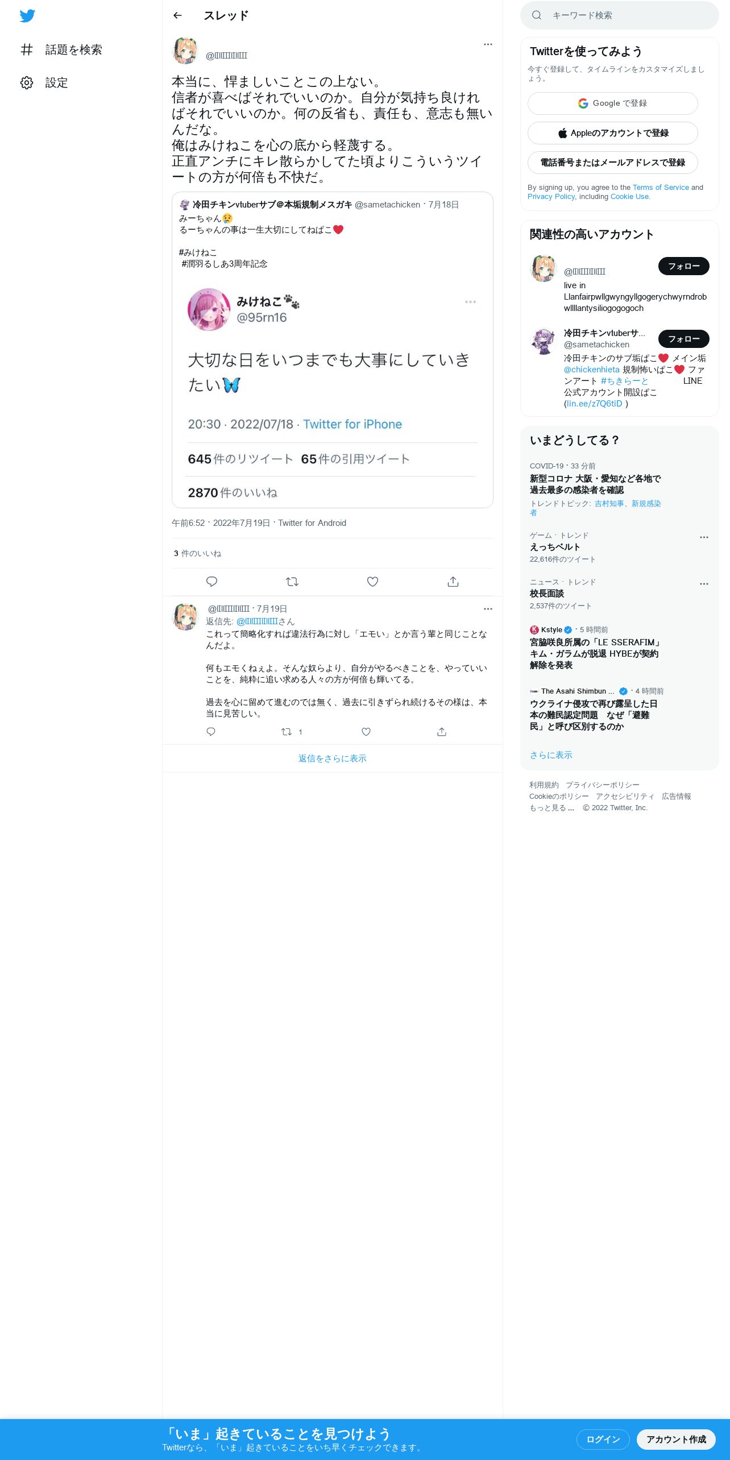
Task: Open 吉村知事 trend topic
Action: click(609, 503)
